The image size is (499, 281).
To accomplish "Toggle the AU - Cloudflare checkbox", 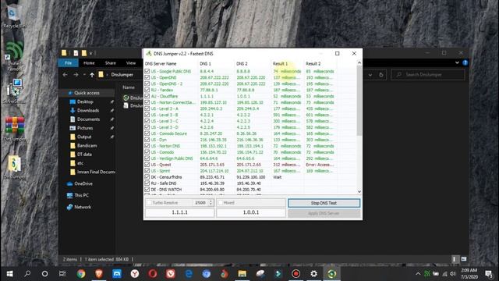I will 147,96.
